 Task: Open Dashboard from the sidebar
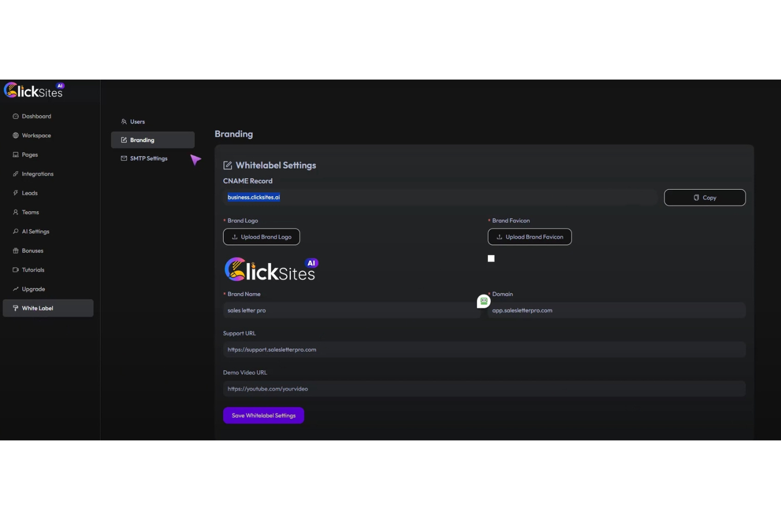(36, 116)
